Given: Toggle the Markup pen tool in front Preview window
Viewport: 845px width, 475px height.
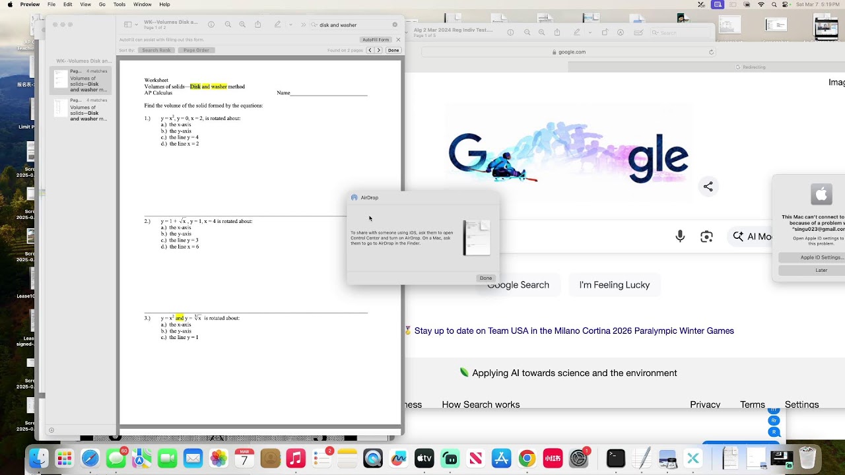Looking at the screenshot, I should [277, 24].
